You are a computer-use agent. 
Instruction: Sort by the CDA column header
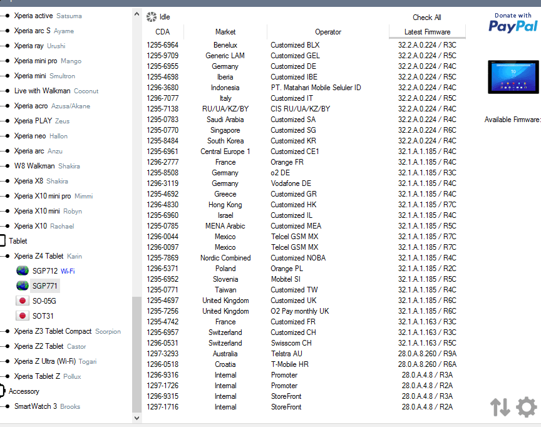click(163, 32)
